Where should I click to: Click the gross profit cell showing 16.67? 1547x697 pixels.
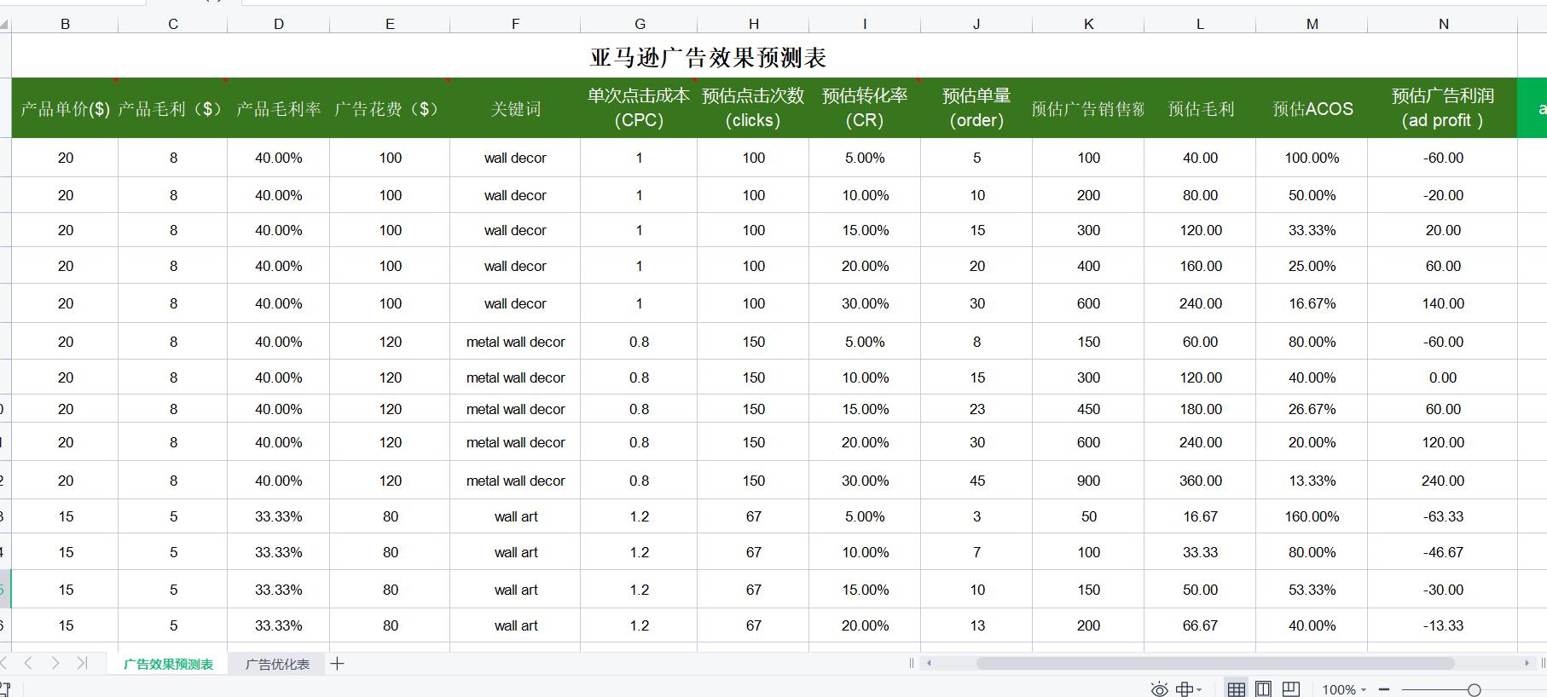1200,516
